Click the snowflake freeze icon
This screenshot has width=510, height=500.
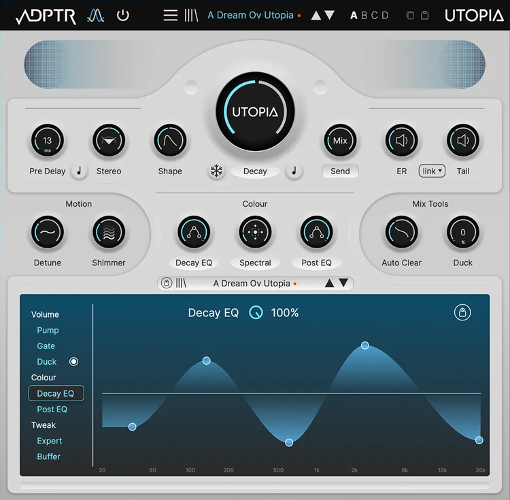[x=216, y=171]
